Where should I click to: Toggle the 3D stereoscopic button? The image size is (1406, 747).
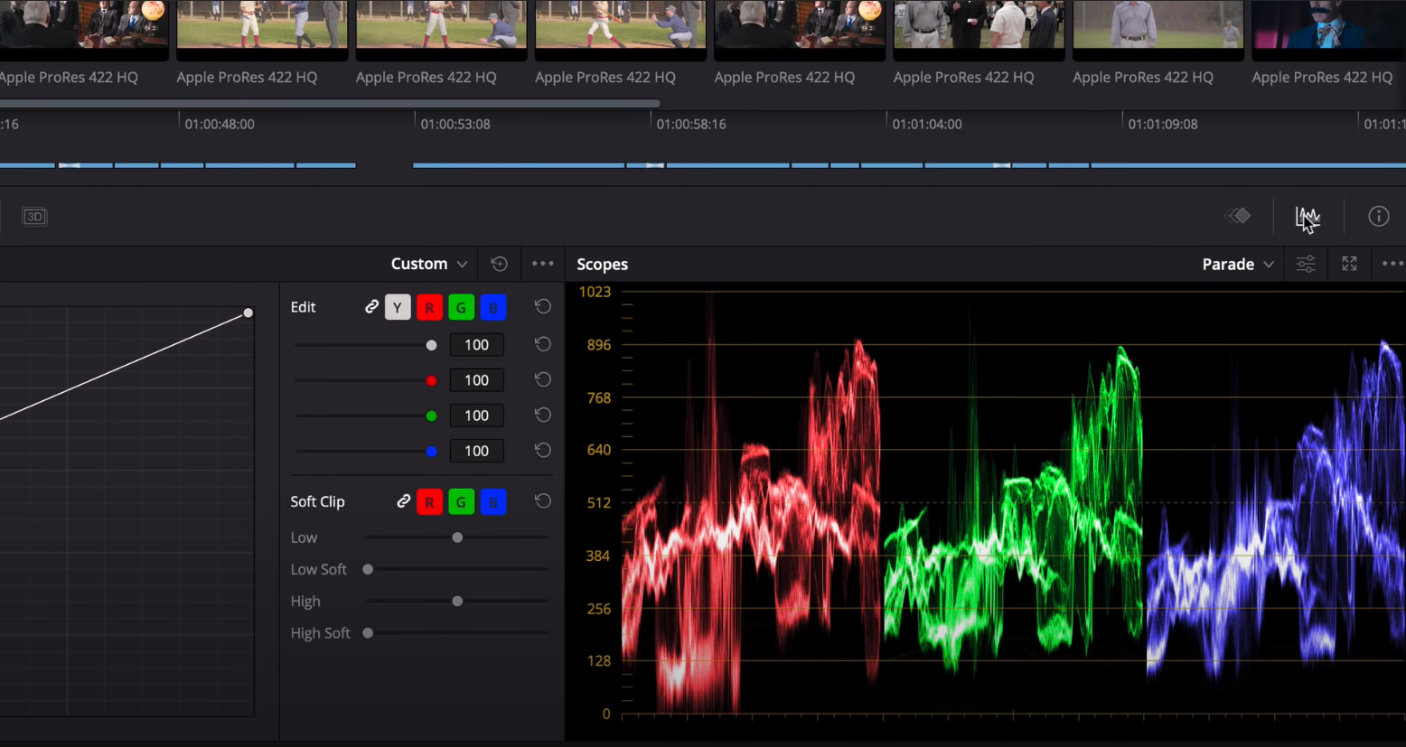pyautogui.click(x=34, y=217)
